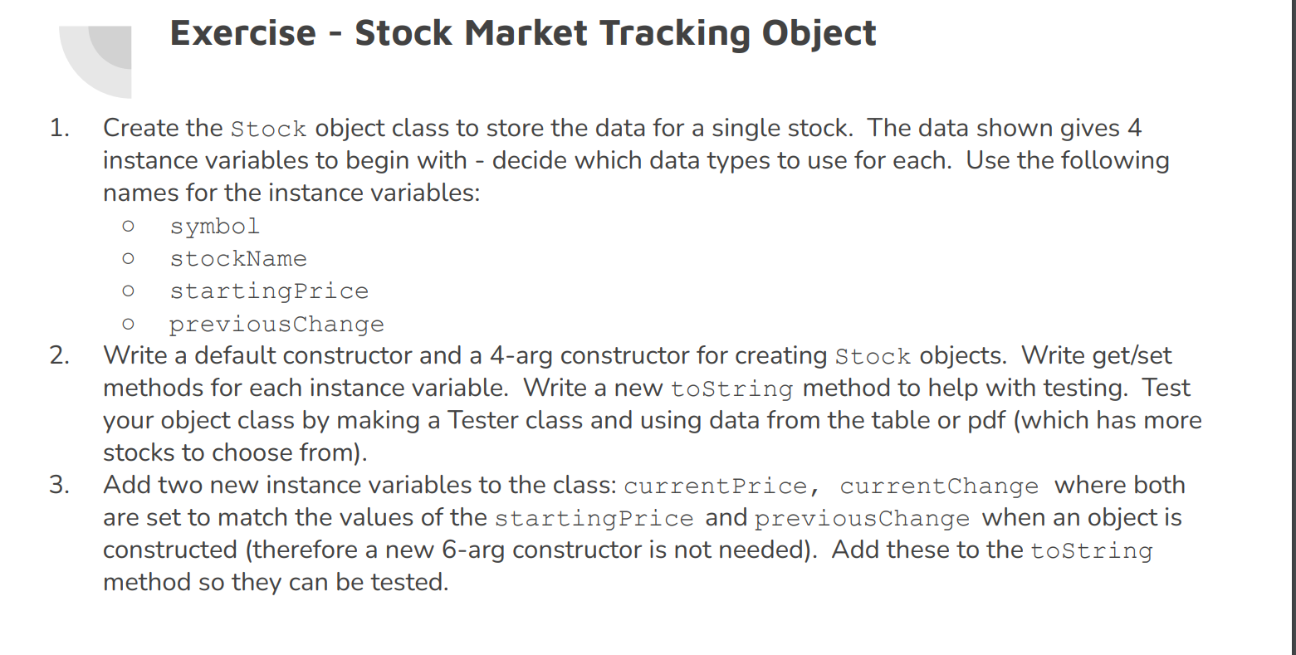Image resolution: width=1296 pixels, height=655 pixels.
Task: Select the "stockName" bullet item
Action: (238, 258)
